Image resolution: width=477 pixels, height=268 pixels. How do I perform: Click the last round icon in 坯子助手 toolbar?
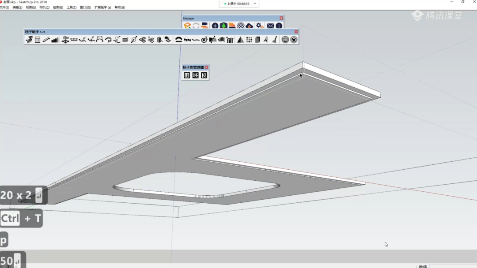click(x=294, y=40)
